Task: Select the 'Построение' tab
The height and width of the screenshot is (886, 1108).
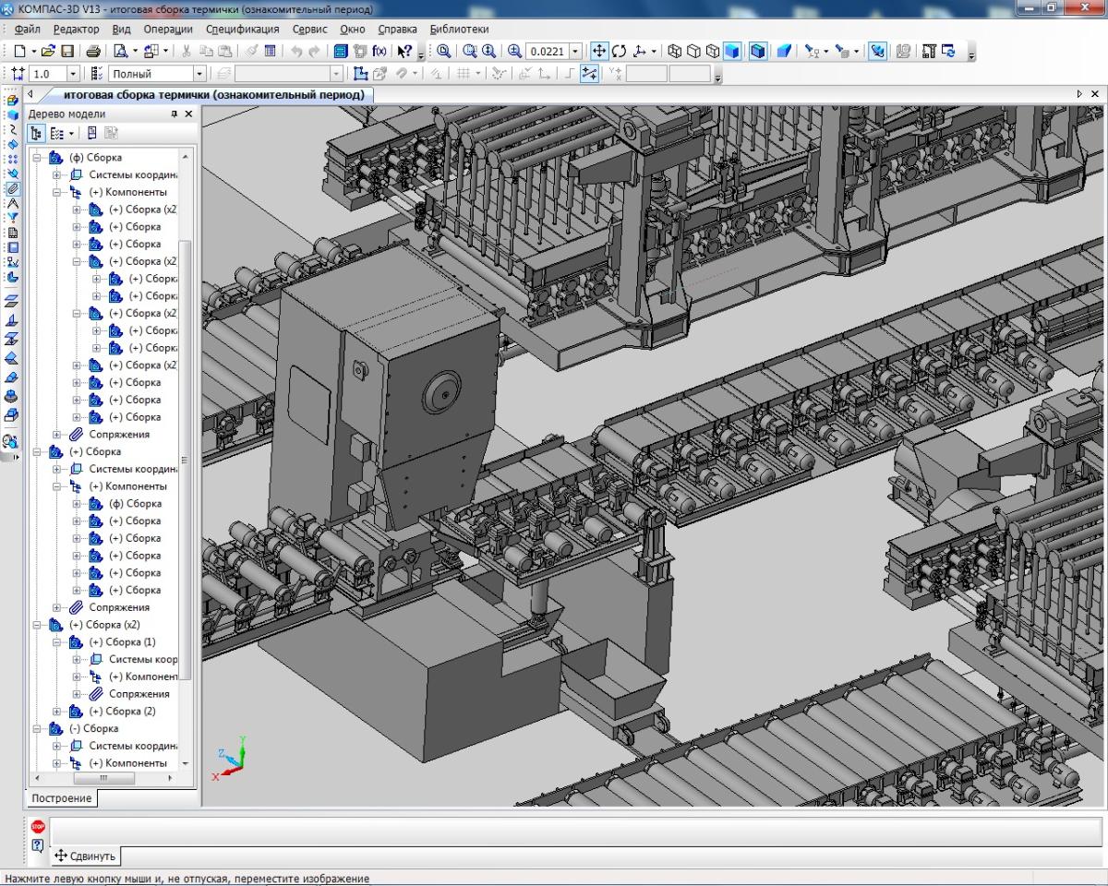Action: (61, 797)
